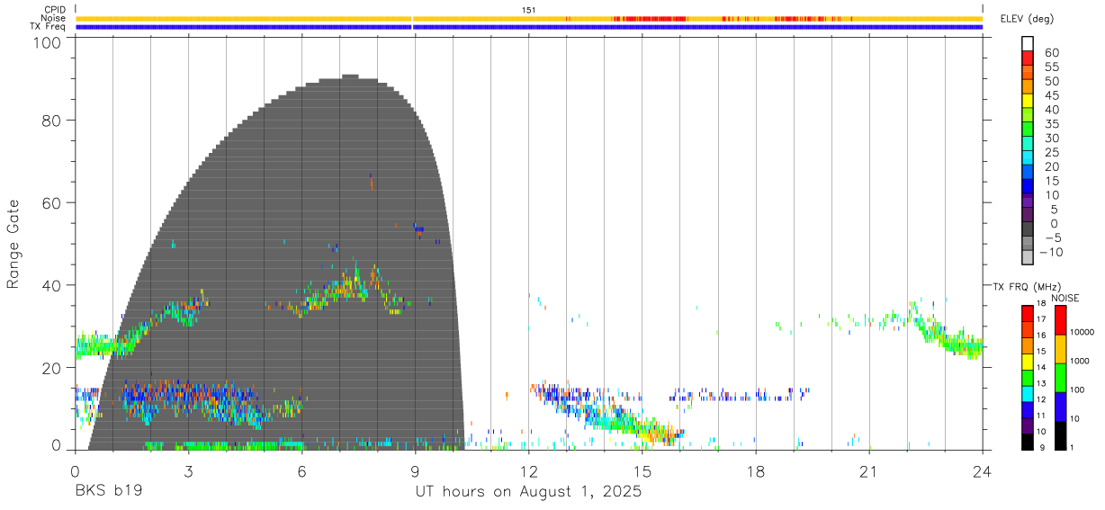The image size is (1105, 510).
Task: Click the red swatch atop the ELEV colorbar
Action: [x=1028, y=57]
